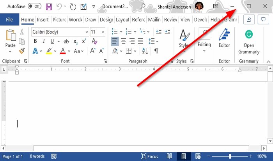The height and width of the screenshot is (161, 273).
Task: Click the zoom slider handle
Action: [x=230, y=156]
